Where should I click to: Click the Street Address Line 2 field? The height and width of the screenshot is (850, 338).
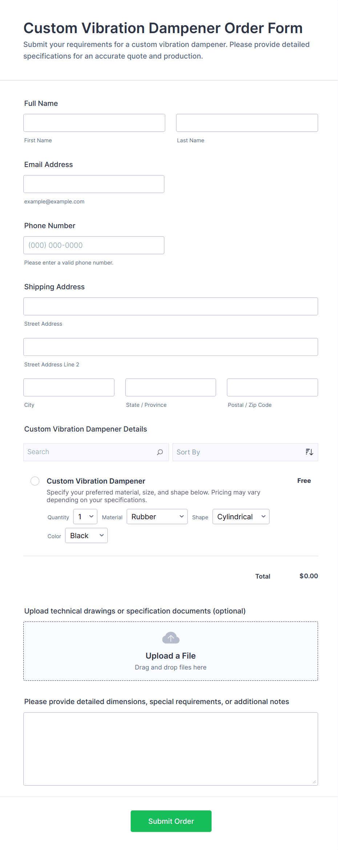[x=170, y=347]
